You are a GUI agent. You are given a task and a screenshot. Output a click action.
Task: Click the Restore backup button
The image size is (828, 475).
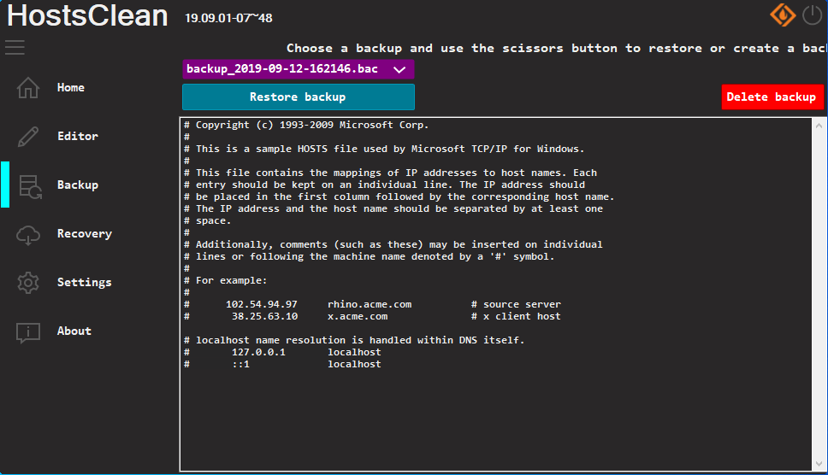pyautogui.click(x=299, y=97)
